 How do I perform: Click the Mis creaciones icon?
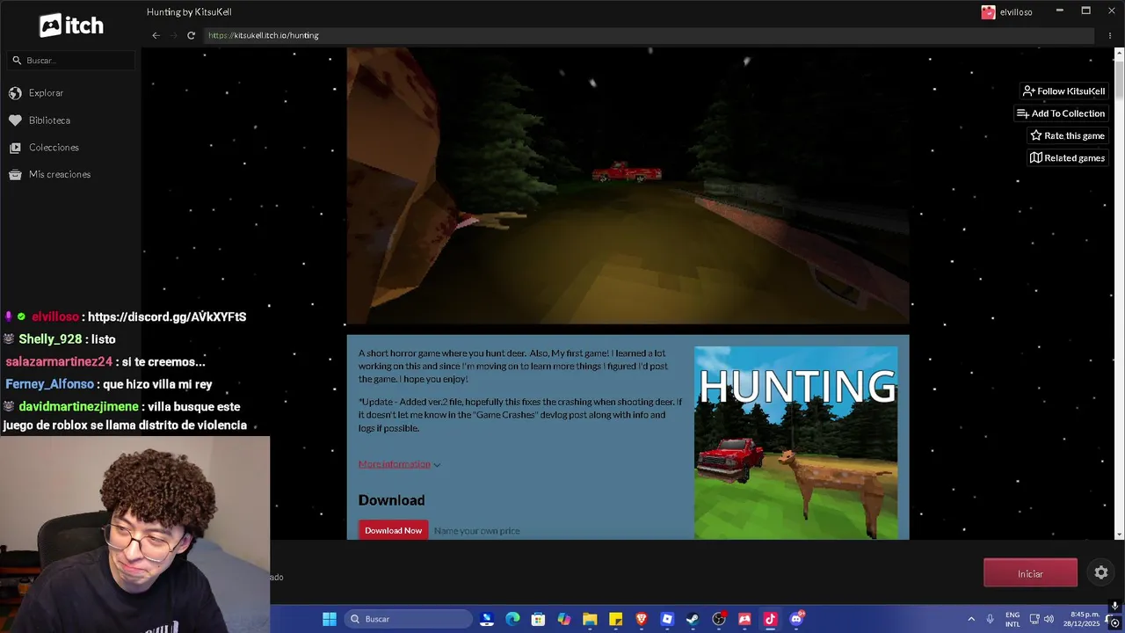(15, 175)
